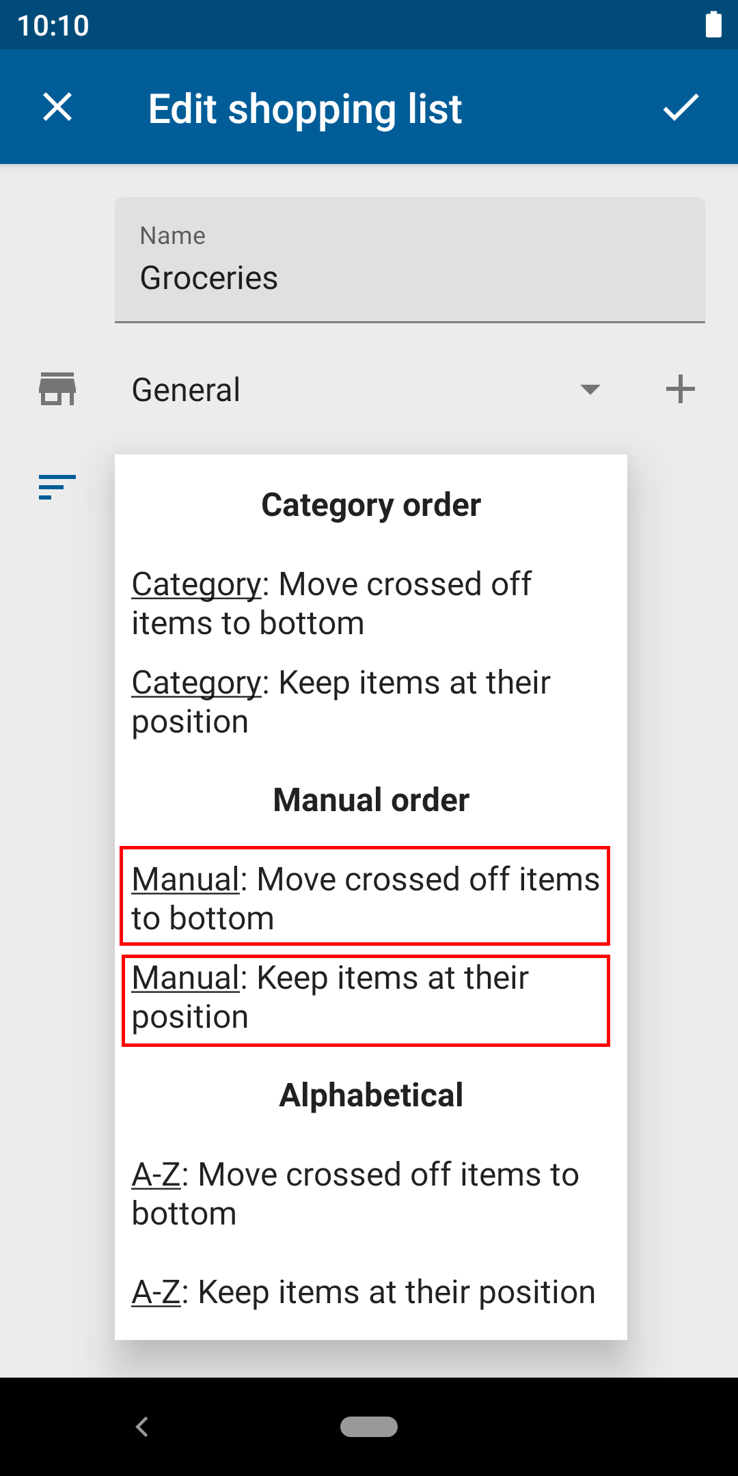738x1476 pixels.
Task: Select Category: Move crossed off items to bottom
Action: tap(371, 603)
